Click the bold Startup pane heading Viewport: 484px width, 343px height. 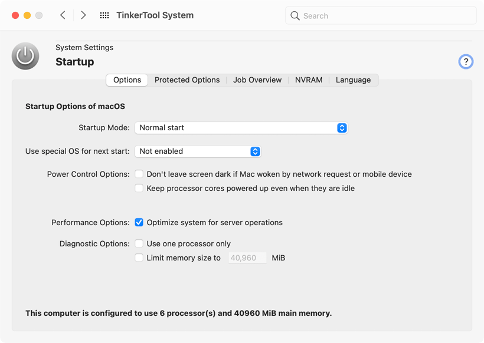pyautogui.click(x=75, y=62)
